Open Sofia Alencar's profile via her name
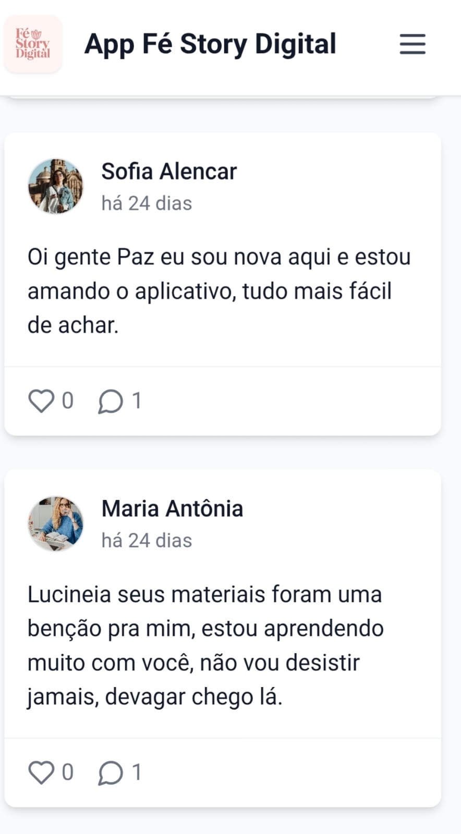 (169, 171)
